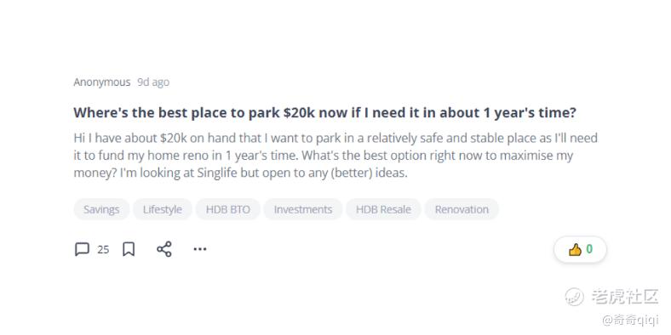Share the post via the share icon
671x335 pixels.
point(163,249)
